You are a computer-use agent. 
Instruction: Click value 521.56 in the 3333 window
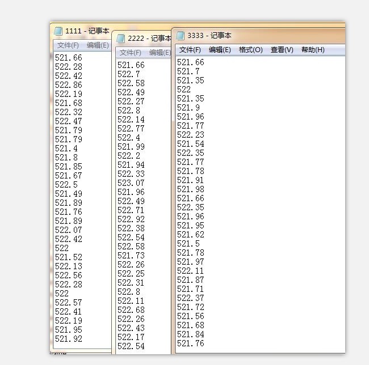pyautogui.click(x=191, y=316)
